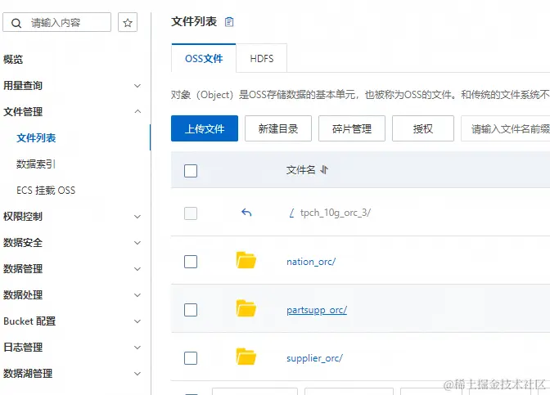Viewport: 550px width, 395px height.
Task: Check the supplier_orc/ row checkbox
Action: 191,358
